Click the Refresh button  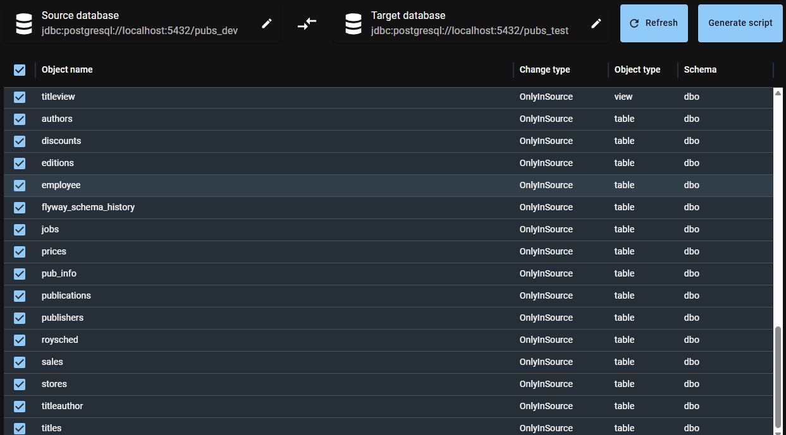[654, 23]
